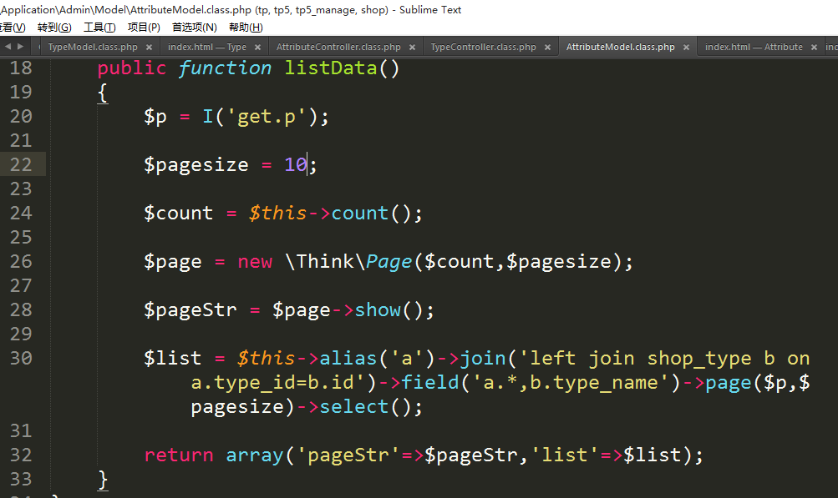Open the 首选项(N) preferences menu
The height and width of the screenshot is (498, 838).
[x=195, y=28]
